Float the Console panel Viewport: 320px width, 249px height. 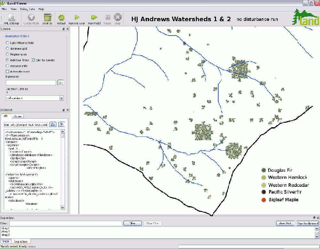click(x=63, y=29)
